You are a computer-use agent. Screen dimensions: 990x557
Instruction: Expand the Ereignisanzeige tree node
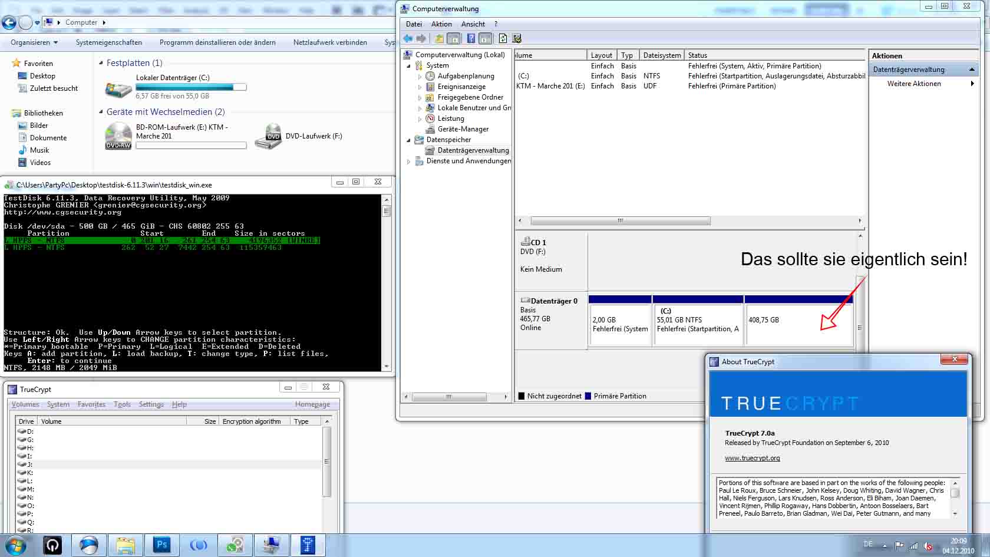420,87
